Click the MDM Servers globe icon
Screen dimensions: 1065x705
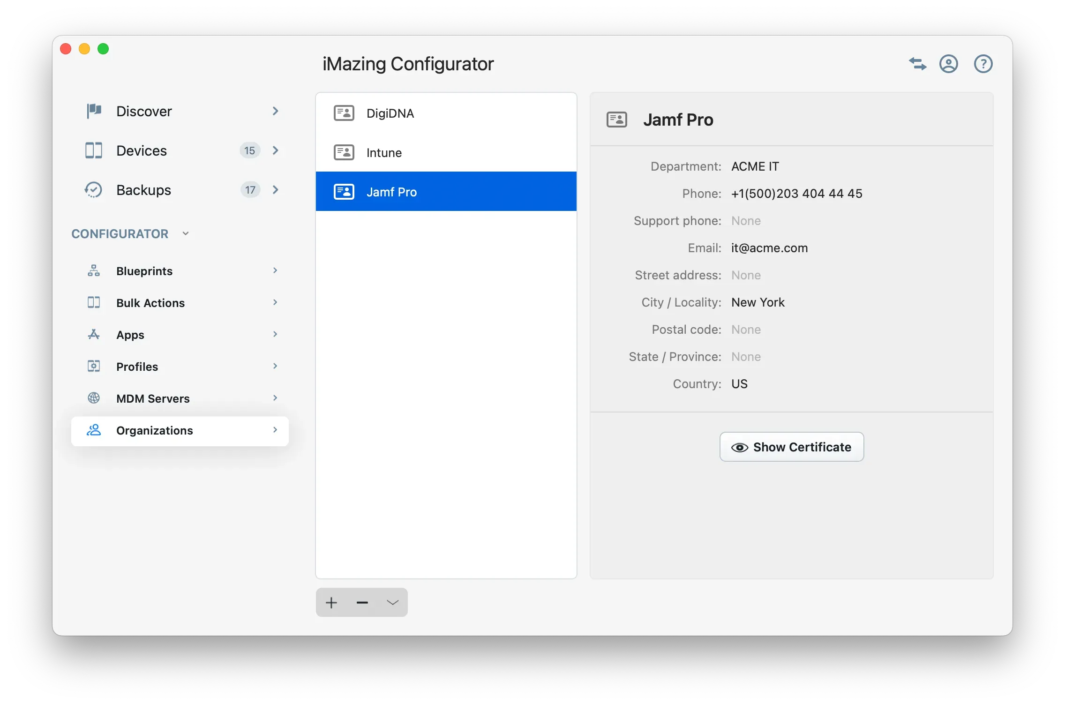pos(93,398)
